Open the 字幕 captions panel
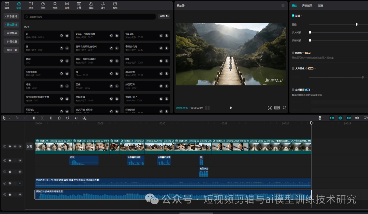This screenshot has width=368, height=214. point(79,5)
